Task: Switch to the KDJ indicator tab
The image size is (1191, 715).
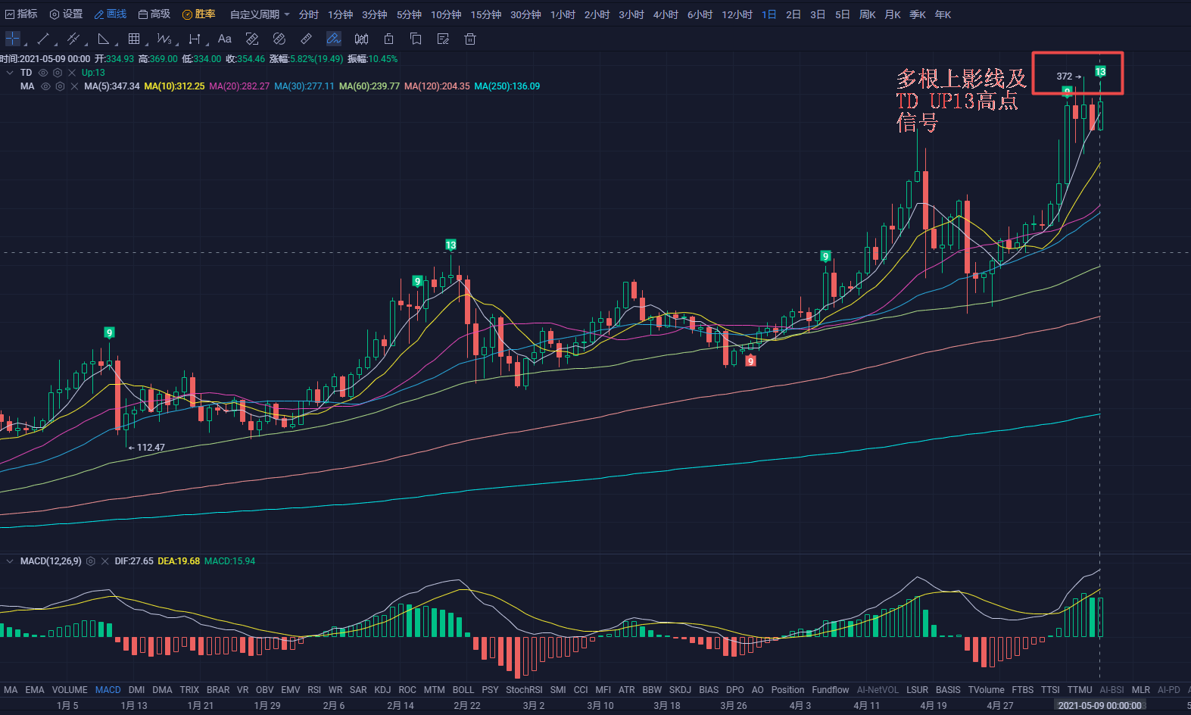Action: (382, 690)
